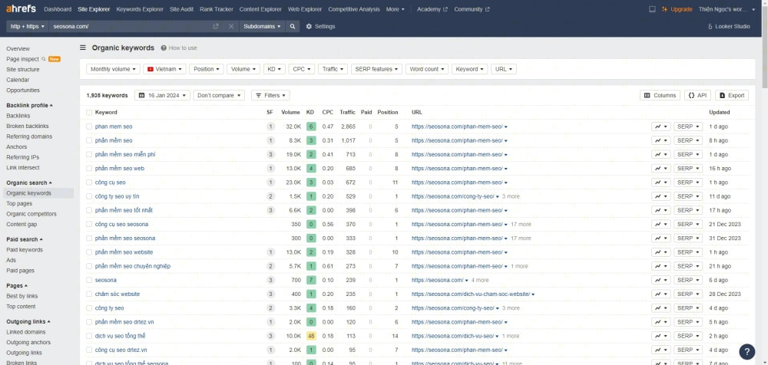The height and width of the screenshot is (365, 768).
Task: Click the hamburger menu beside Organic keywords
Action: [83, 48]
